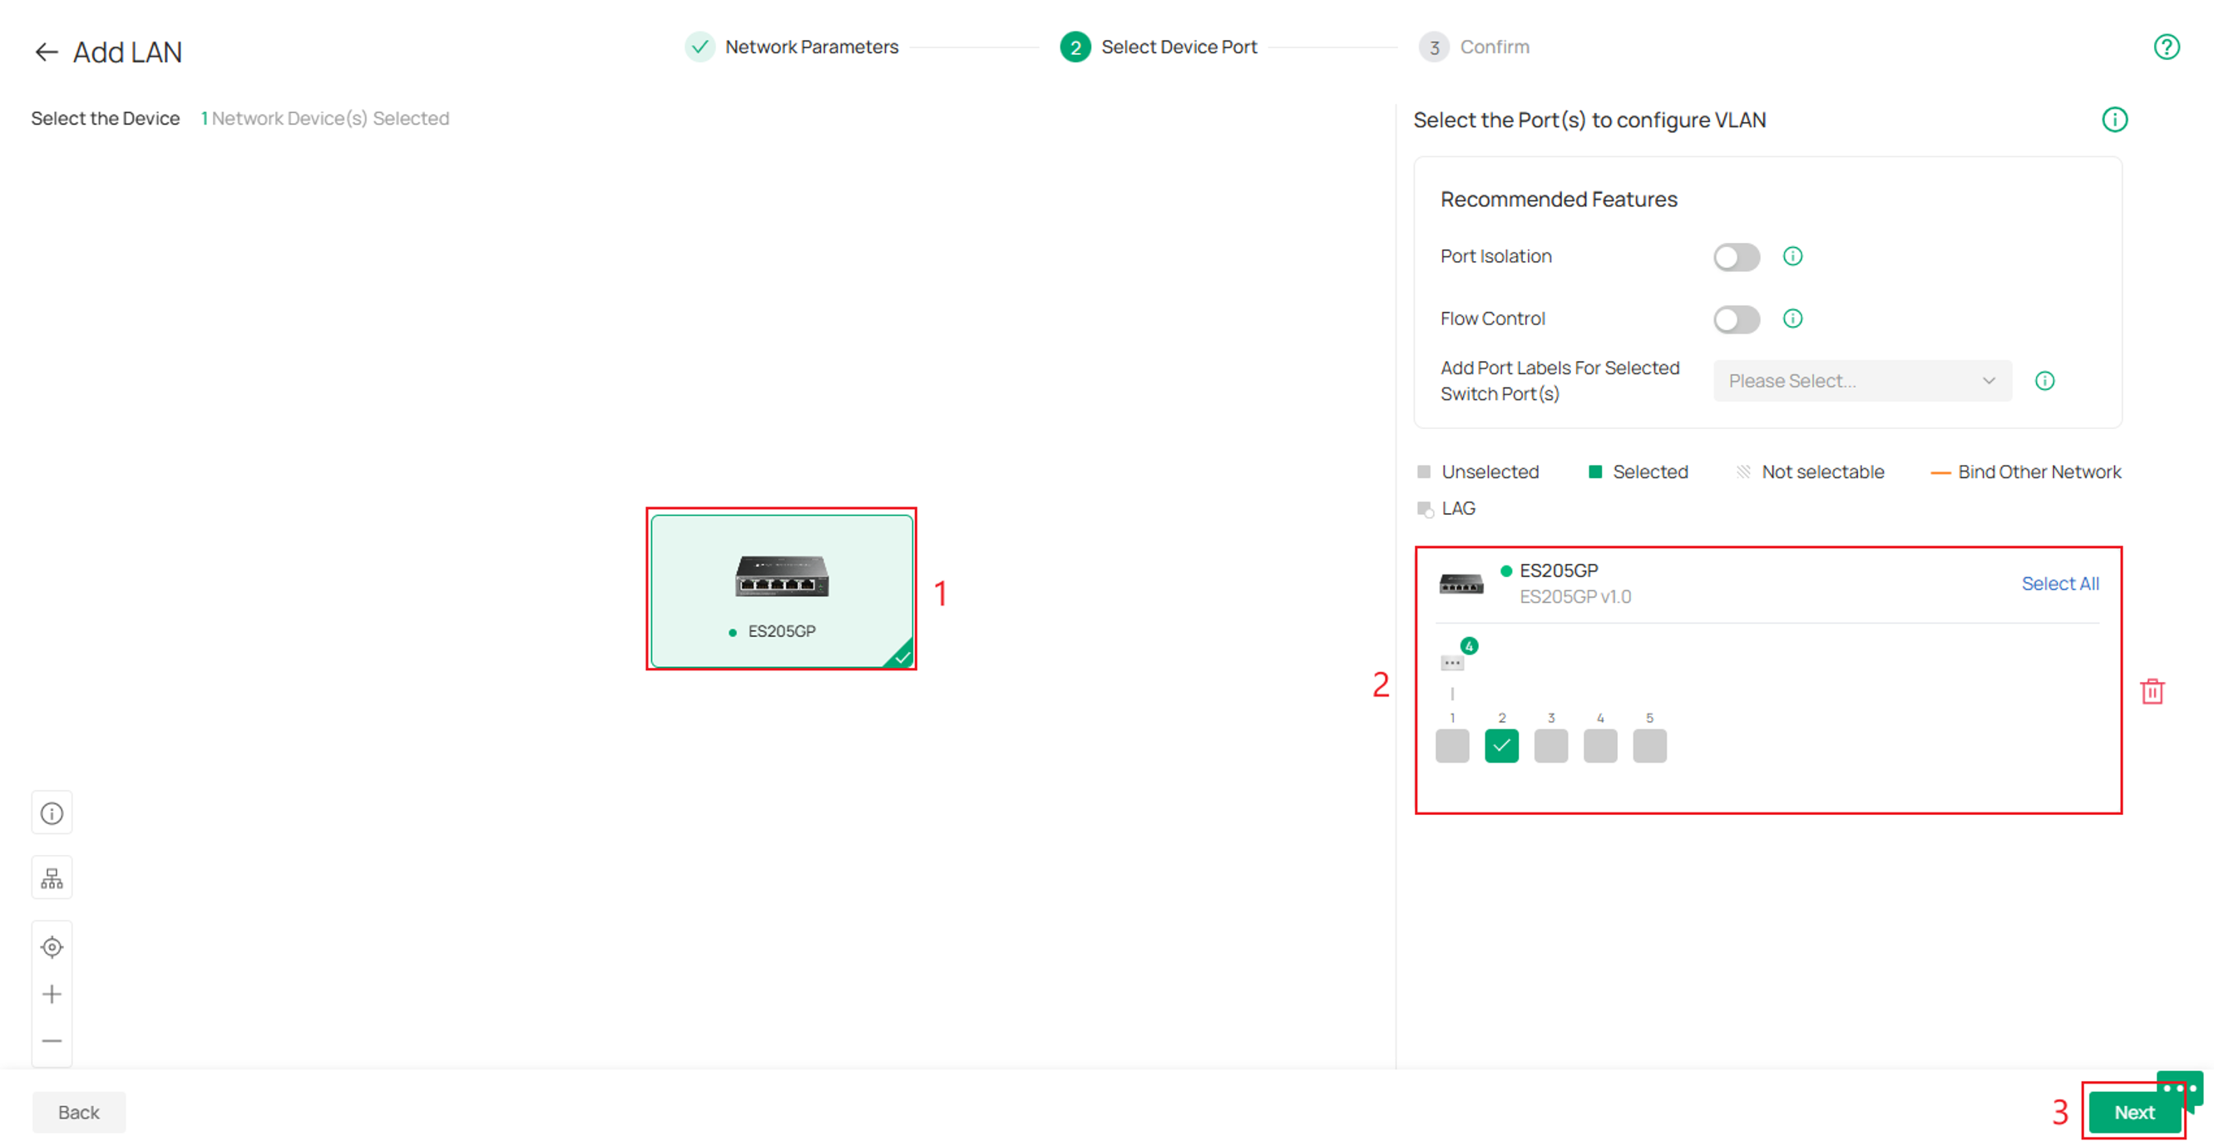Click the Next button

(x=2134, y=1112)
